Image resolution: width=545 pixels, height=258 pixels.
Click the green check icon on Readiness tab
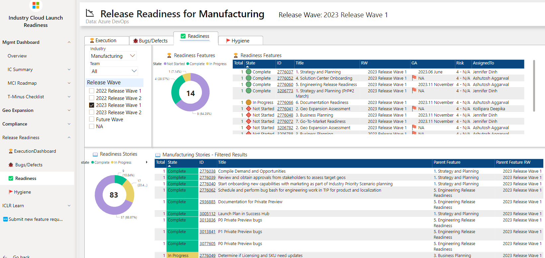pyautogui.click(x=183, y=36)
